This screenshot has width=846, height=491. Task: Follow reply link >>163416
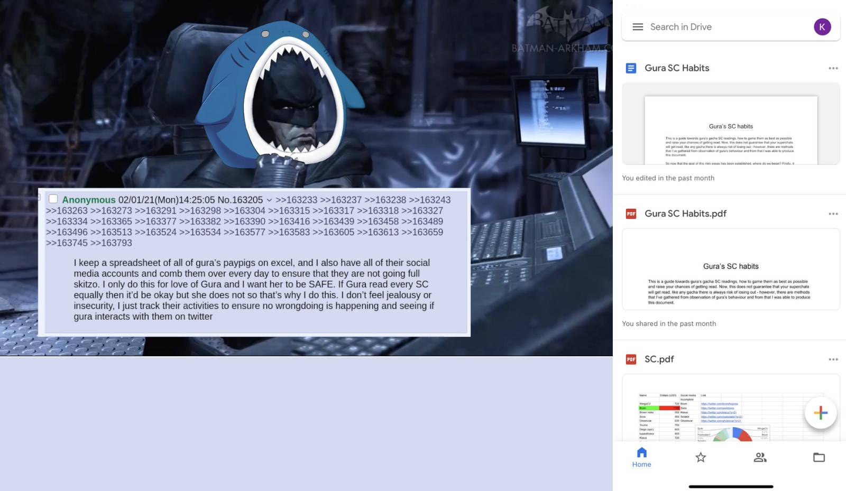coord(289,221)
